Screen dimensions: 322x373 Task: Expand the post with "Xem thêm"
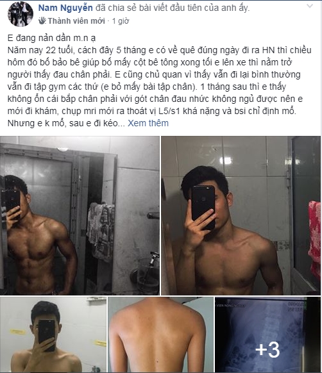point(148,123)
